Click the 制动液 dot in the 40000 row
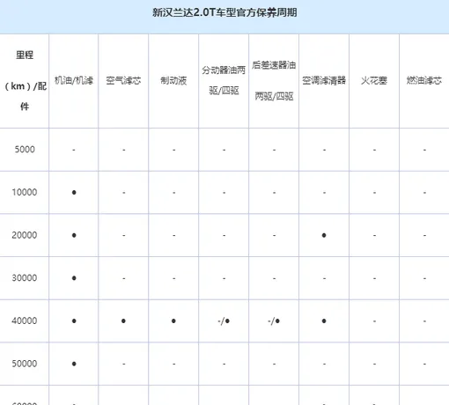Viewport: 449px width, 405px height. pyautogui.click(x=173, y=321)
